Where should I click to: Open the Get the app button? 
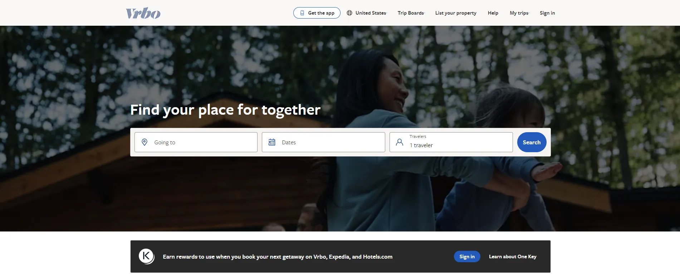(317, 13)
